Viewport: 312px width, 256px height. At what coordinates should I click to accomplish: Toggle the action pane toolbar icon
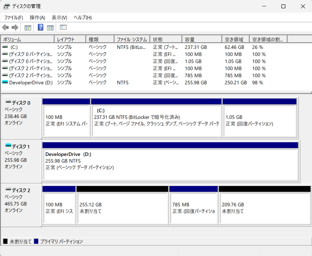pos(50,27)
